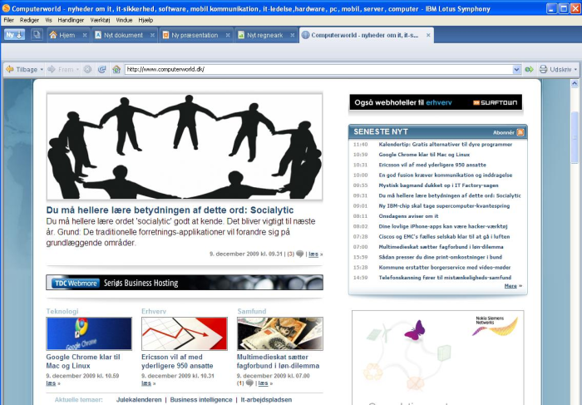Reload the page with the refresh icon
This screenshot has height=405, width=582.
point(102,69)
